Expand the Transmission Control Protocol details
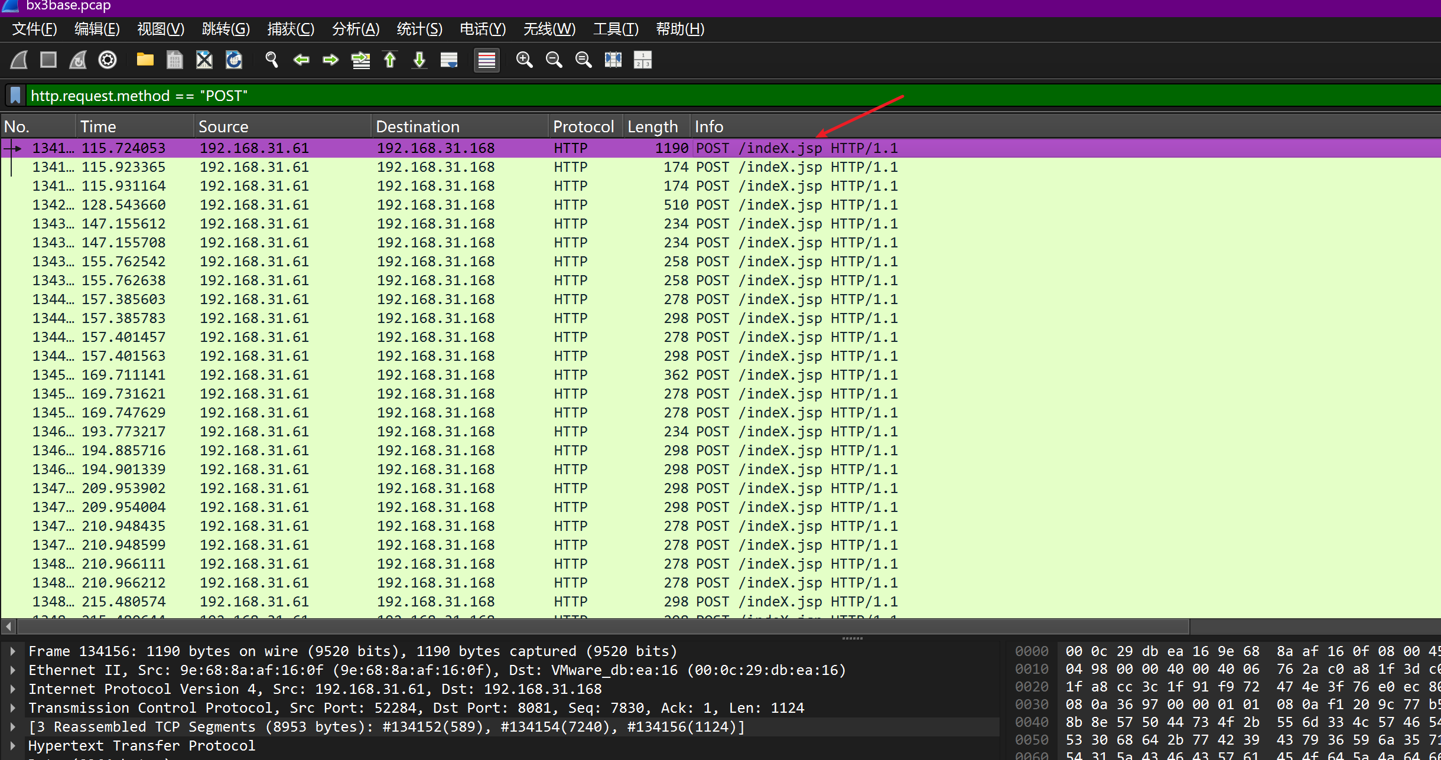 click(x=12, y=707)
